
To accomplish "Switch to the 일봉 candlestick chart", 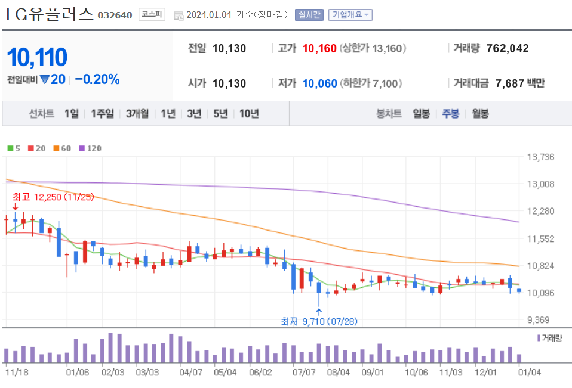I will (x=422, y=114).
